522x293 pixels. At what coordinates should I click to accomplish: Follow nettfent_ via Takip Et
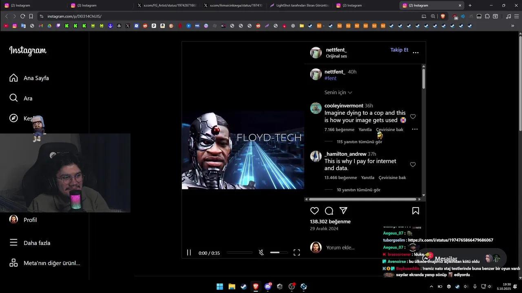[x=399, y=50]
